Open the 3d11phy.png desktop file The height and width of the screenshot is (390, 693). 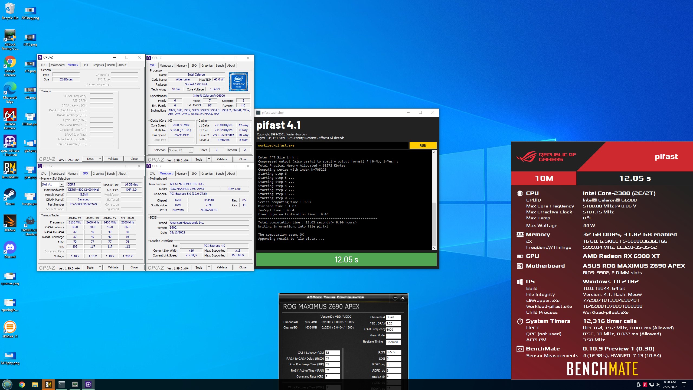coord(10,358)
